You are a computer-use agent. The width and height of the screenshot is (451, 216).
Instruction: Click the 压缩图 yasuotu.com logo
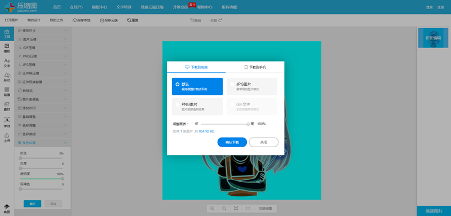[21, 7]
